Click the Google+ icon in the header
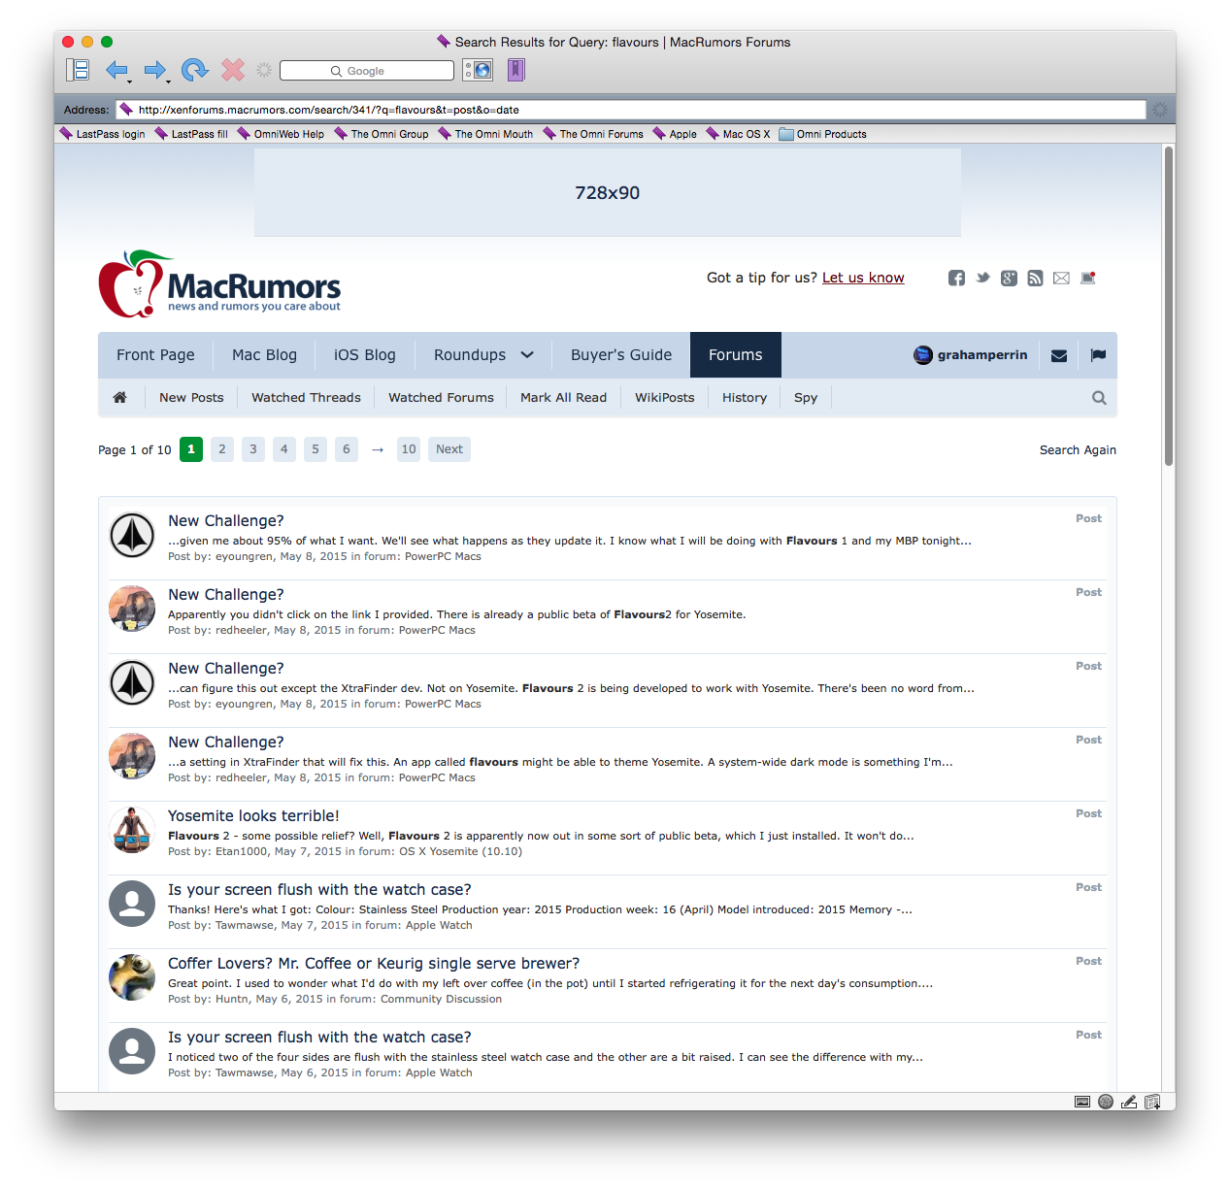1230x1188 pixels. tap(1010, 279)
